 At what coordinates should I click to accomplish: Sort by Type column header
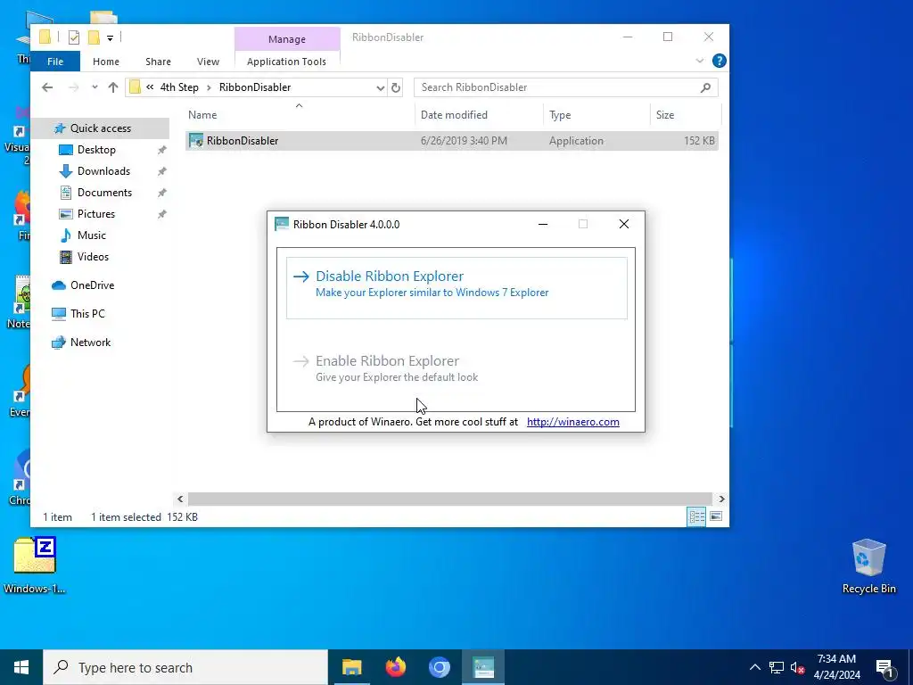tap(596, 115)
